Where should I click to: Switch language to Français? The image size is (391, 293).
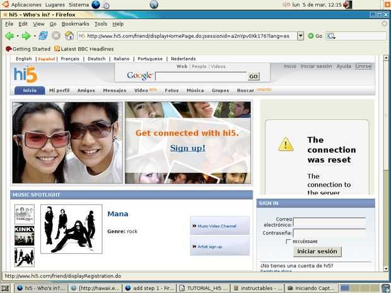[70, 59]
